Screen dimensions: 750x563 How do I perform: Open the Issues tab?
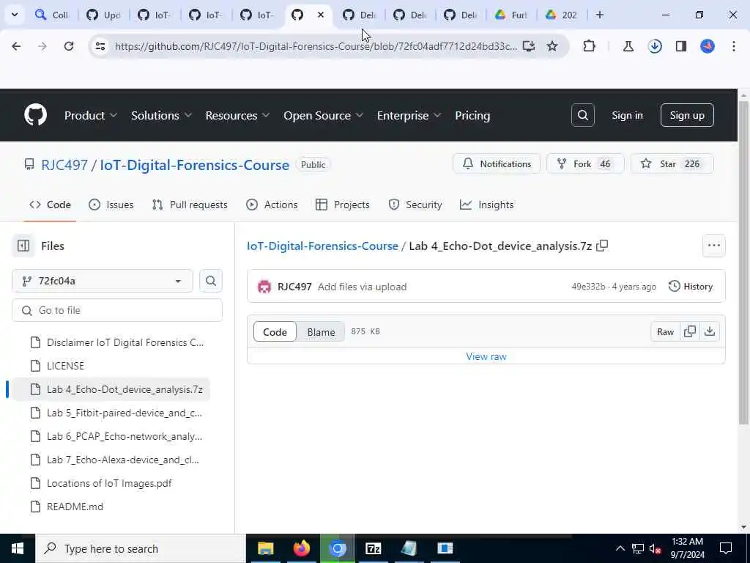pos(111,205)
